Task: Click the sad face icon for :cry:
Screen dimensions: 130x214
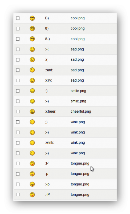Action: [x=32, y=81]
